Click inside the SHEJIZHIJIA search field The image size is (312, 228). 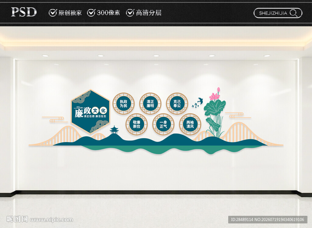point(278,13)
